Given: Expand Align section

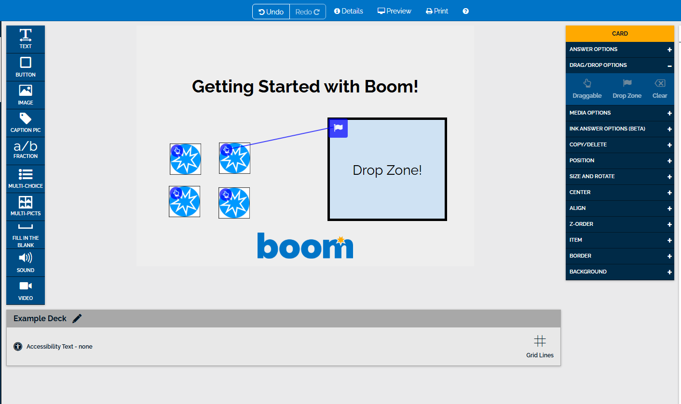Looking at the screenshot, I should 620,208.
